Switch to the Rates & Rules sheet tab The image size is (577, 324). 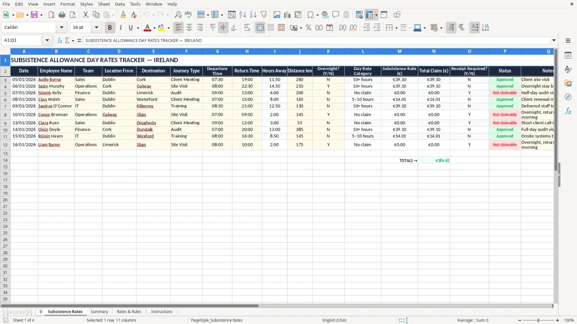point(129,312)
